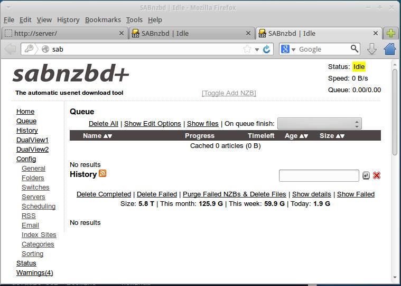Open Scheduling config settings
The height and width of the screenshot is (286, 401).
pos(39,206)
